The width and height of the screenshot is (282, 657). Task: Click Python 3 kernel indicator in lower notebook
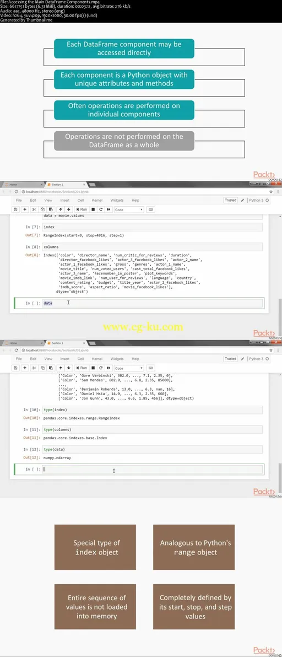point(258,359)
